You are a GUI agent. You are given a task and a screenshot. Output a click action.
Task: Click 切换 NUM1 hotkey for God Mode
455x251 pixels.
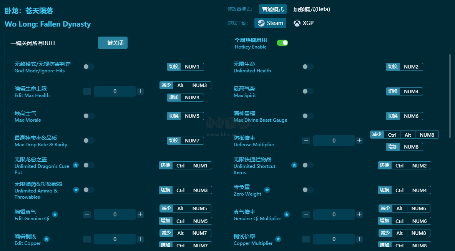pos(185,67)
